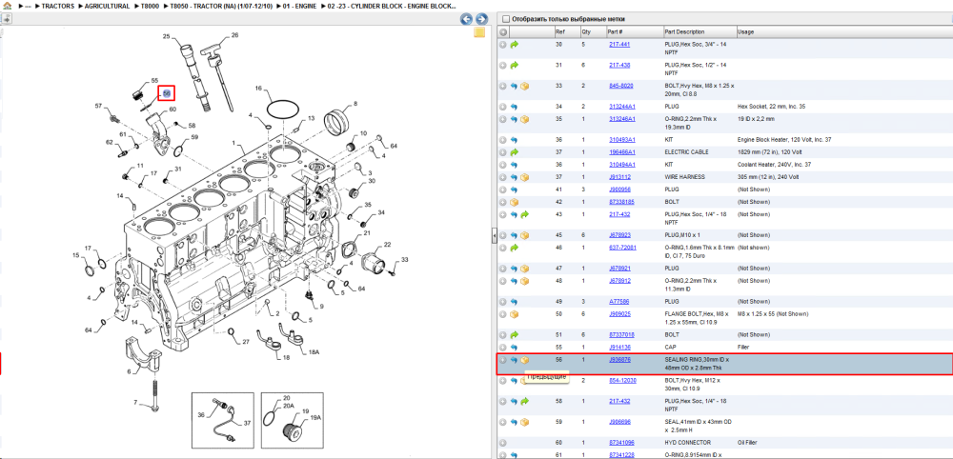Expand plus circle for J678921 row
Image resolution: width=953 pixels, height=459 pixels.
[503, 269]
